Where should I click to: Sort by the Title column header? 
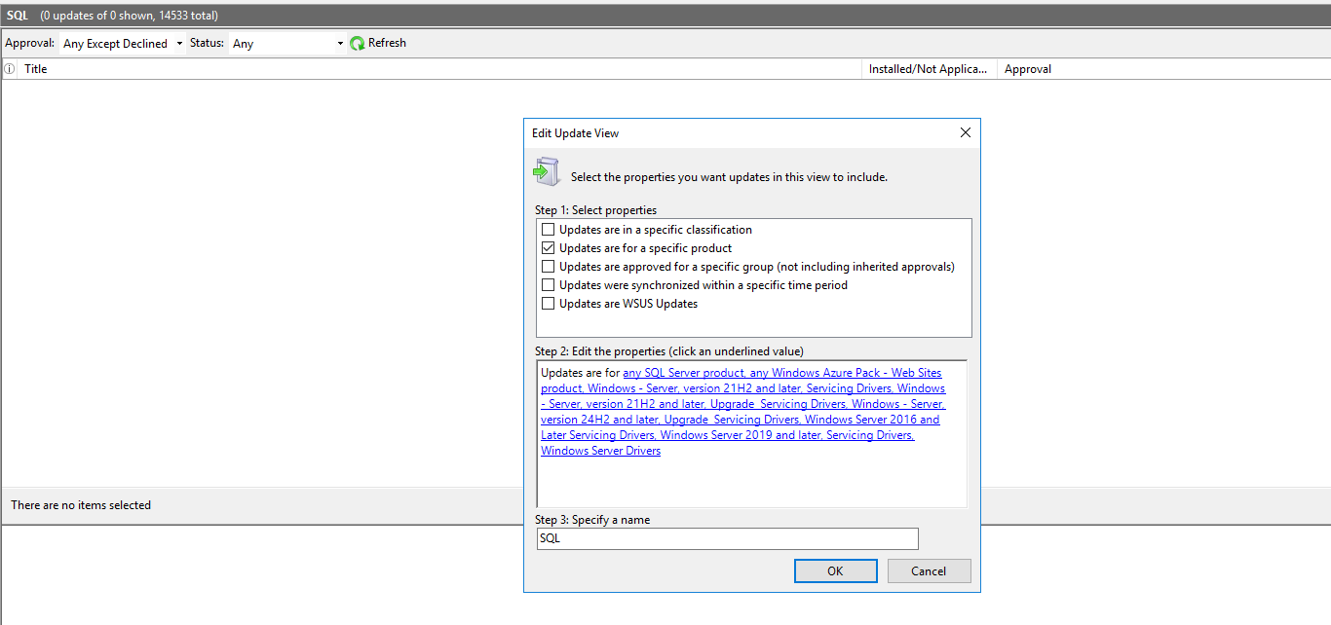coord(441,69)
